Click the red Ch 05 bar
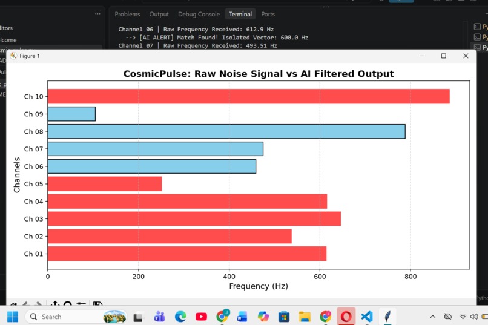The height and width of the screenshot is (325, 488). [105, 184]
